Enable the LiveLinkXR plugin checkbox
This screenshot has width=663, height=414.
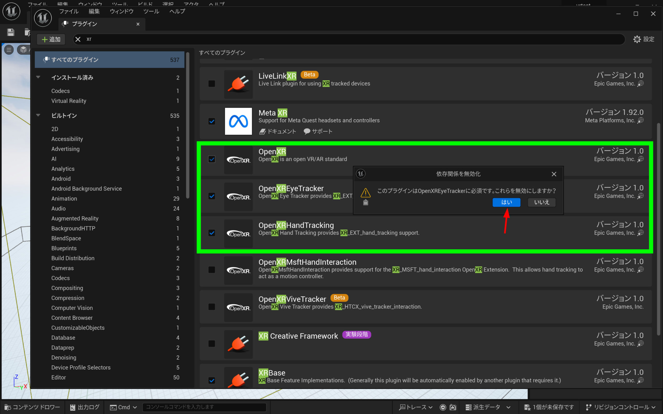pyautogui.click(x=212, y=84)
